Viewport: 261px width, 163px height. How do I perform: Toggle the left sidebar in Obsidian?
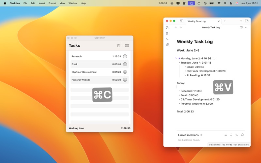(x=181, y=21)
